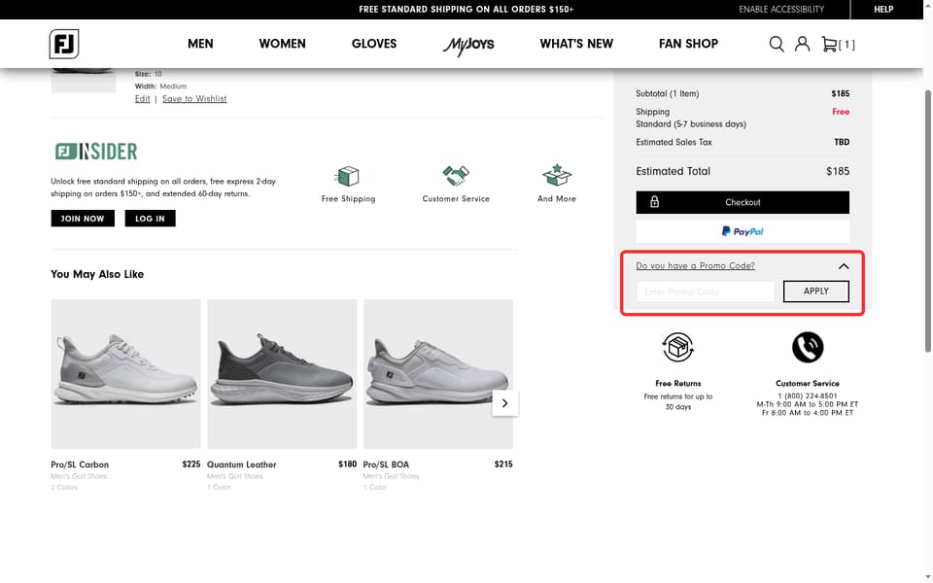This screenshot has width=933, height=583.
Task: Show next recommended products with arrow
Action: tap(504, 403)
